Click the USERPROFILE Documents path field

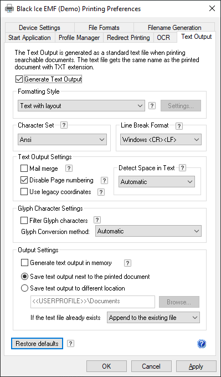click(x=92, y=302)
